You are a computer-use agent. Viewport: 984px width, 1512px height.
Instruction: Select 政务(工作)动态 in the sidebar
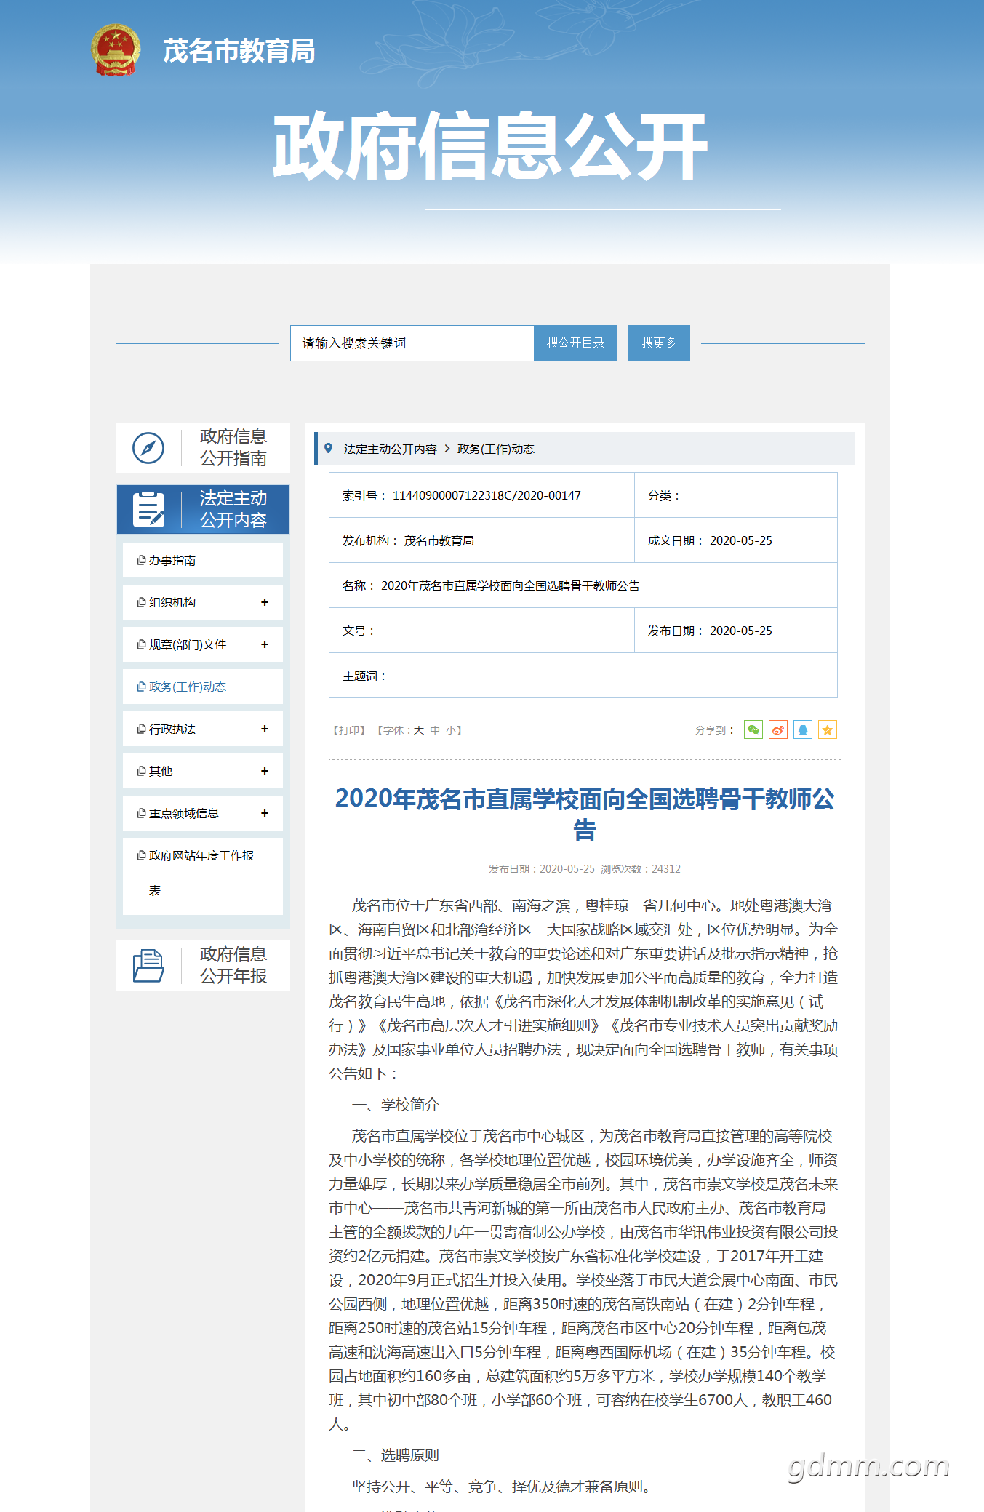203,687
